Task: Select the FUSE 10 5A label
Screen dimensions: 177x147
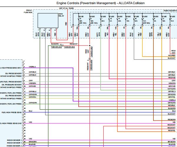Action: pos(112,19)
